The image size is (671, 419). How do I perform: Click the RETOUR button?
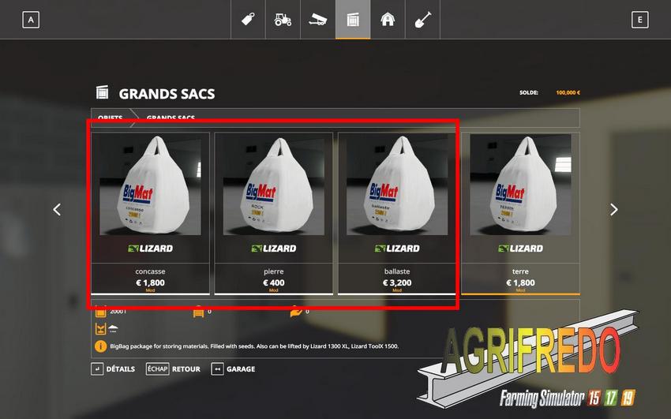pos(174,369)
